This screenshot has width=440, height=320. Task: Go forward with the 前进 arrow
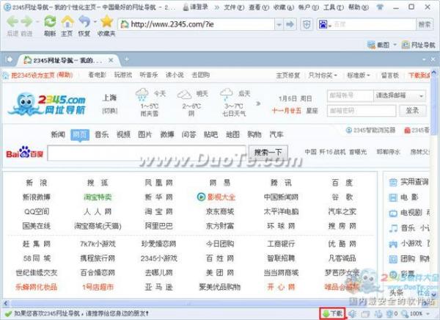tap(27, 22)
